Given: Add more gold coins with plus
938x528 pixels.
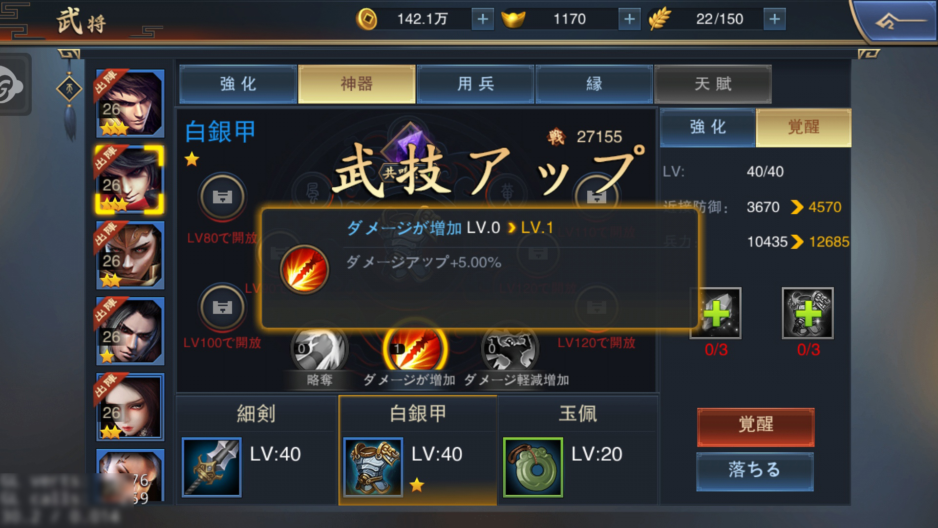Looking at the screenshot, I should 483,19.
